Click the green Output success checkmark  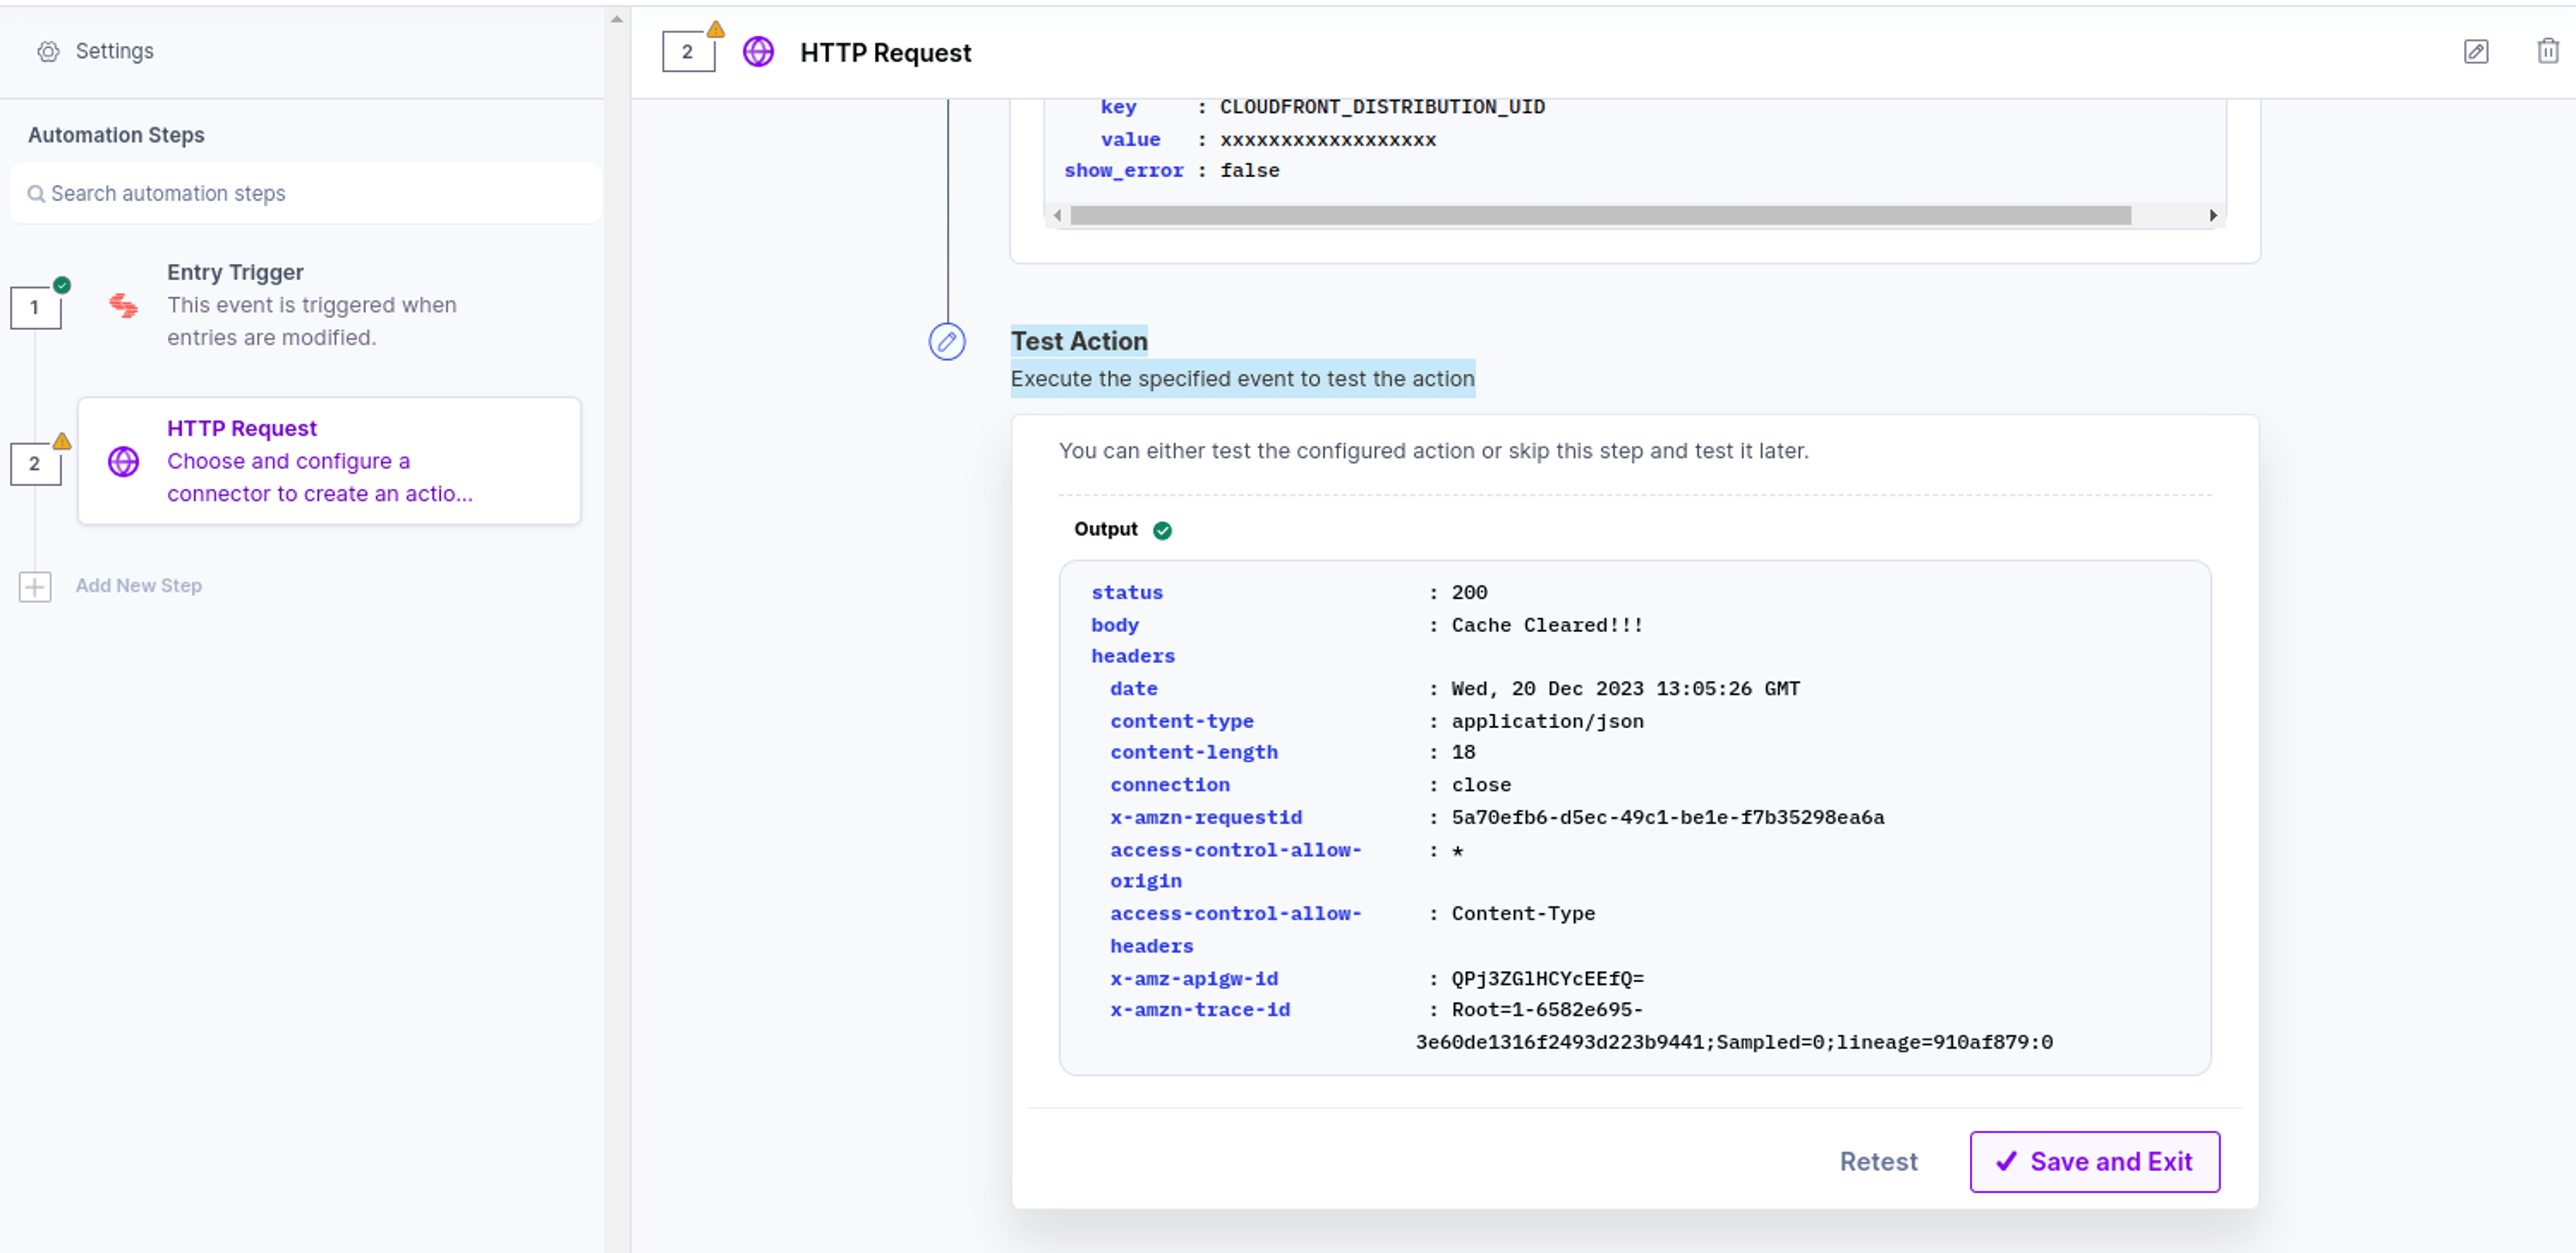(1162, 530)
